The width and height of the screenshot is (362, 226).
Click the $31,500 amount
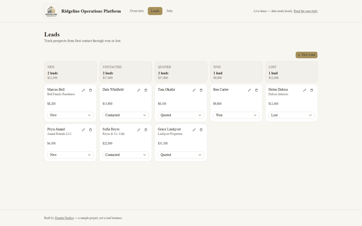click(163, 143)
